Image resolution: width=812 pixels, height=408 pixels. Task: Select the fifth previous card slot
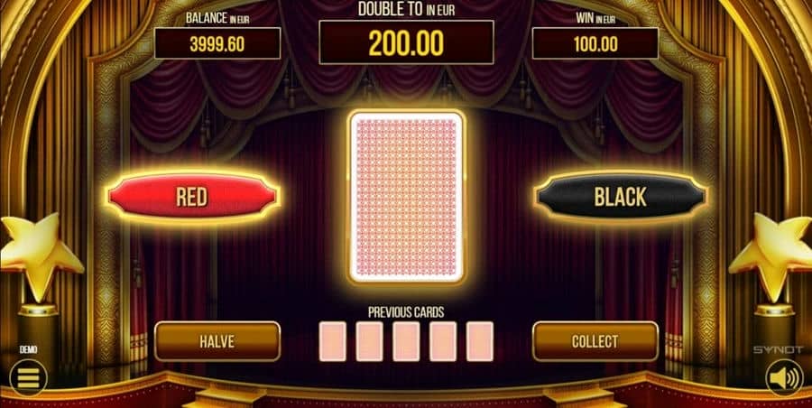[x=480, y=341]
